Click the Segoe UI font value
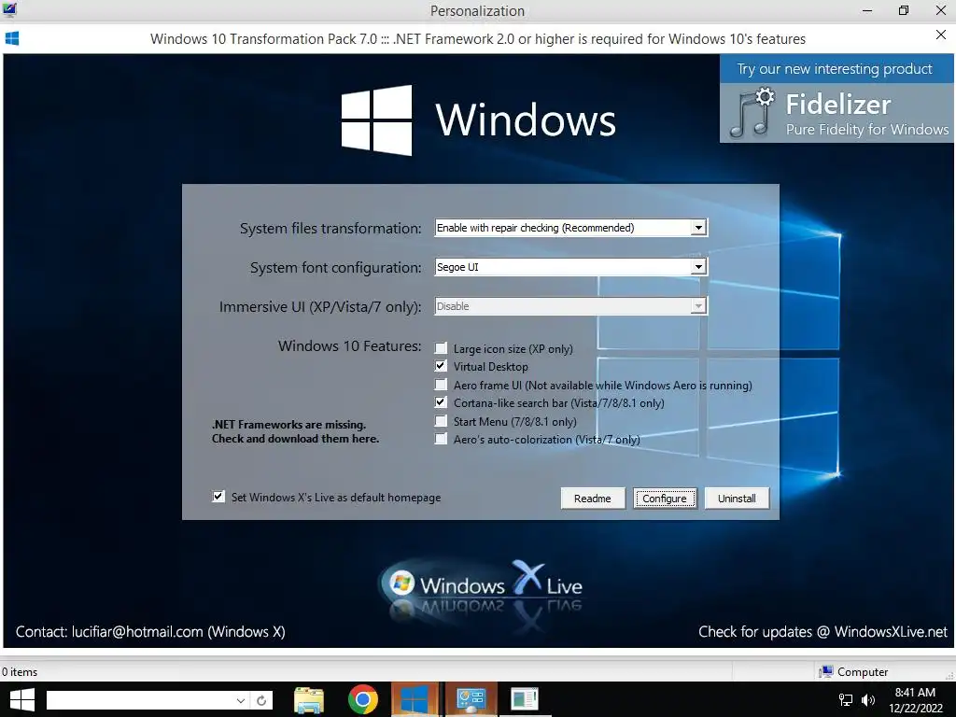Viewport: 956px width, 717px height. click(457, 267)
